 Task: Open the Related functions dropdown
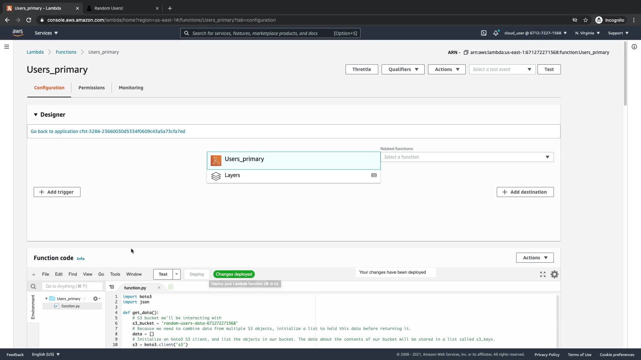(x=467, y=157)
